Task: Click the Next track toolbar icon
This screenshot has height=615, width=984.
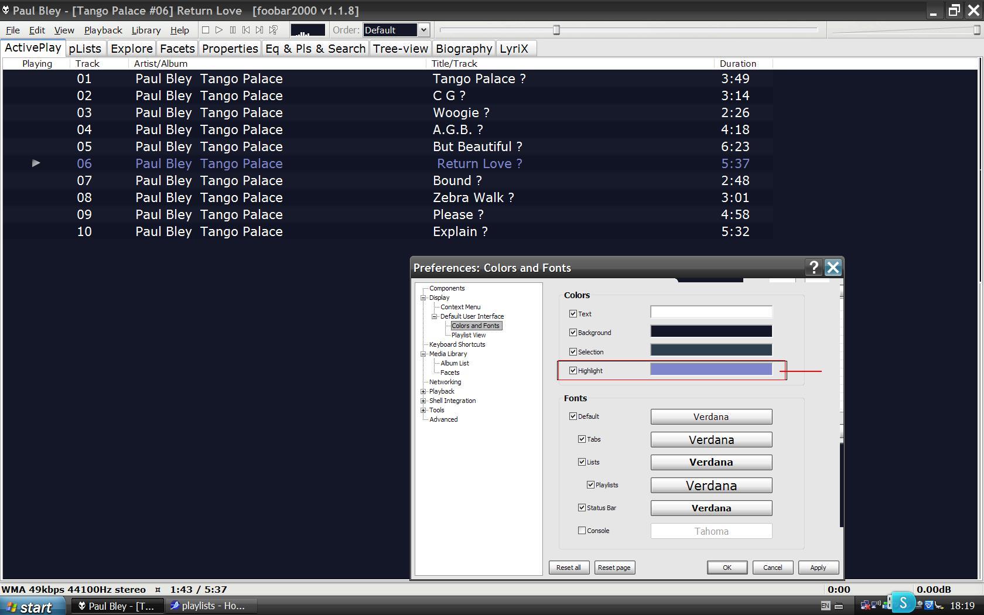Action: [259, 30]
